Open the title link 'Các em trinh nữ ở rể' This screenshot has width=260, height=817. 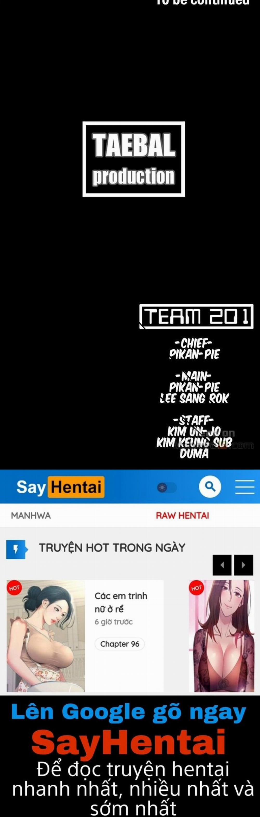click(x=121, y=603)
